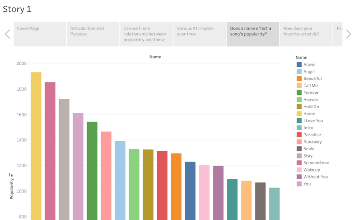Click the next story point arrow
The image size is (356, 220).
click(x=348, y=34)
